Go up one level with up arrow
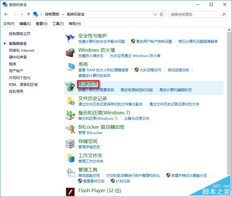The width and height of the screenshot is (232, 197). pyautogui.click(x=29, y=14)
